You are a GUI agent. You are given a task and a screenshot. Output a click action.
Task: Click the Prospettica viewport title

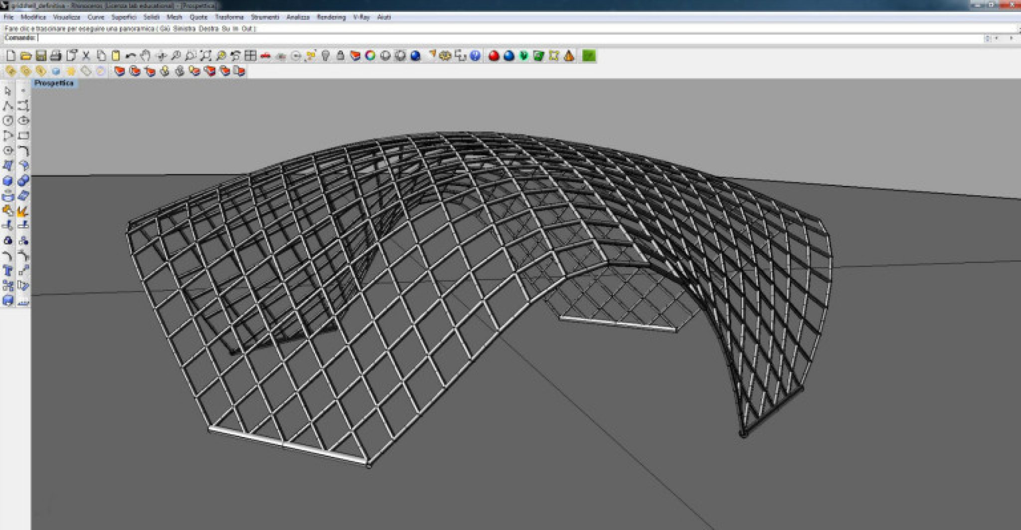click(x=54, y=83)
